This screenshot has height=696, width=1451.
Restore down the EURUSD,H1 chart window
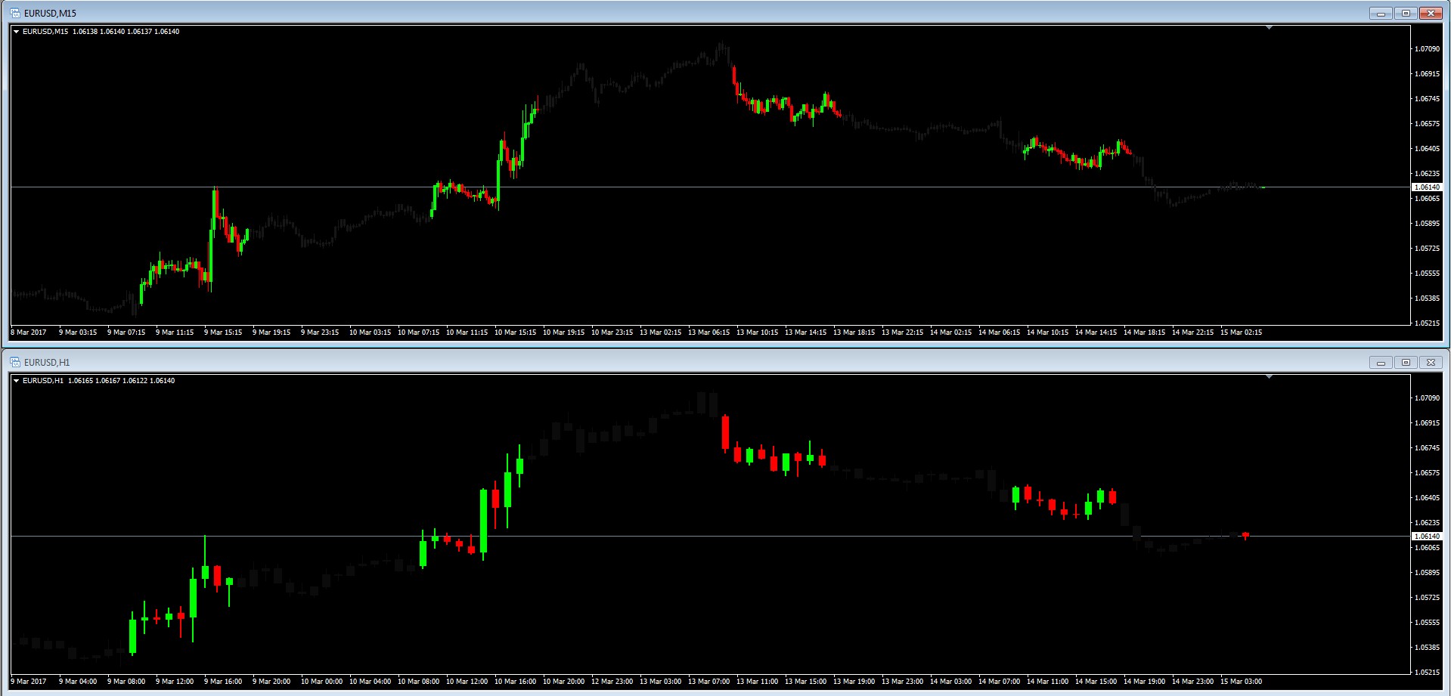click(x=1406, y=362)
